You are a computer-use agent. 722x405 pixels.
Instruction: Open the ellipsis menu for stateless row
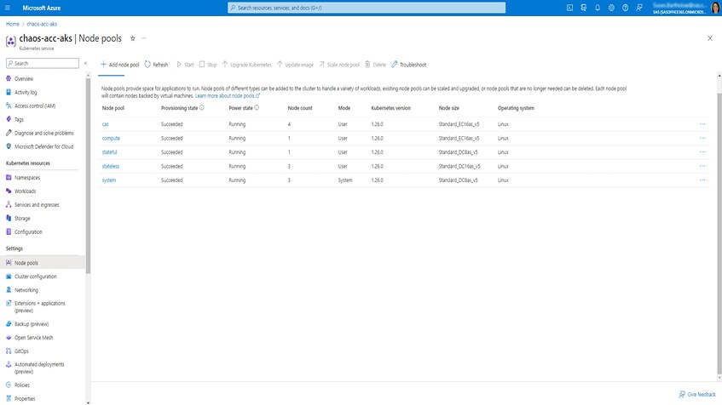702,167
